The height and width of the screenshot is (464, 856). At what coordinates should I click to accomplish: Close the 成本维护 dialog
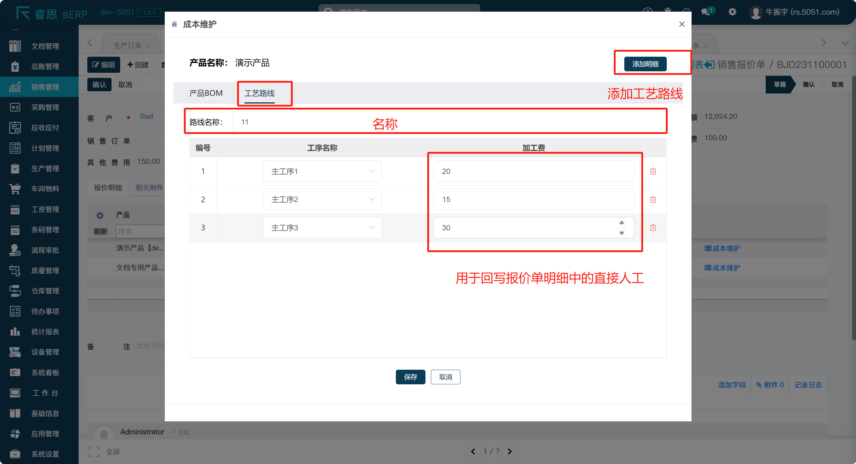click(682, 24)
